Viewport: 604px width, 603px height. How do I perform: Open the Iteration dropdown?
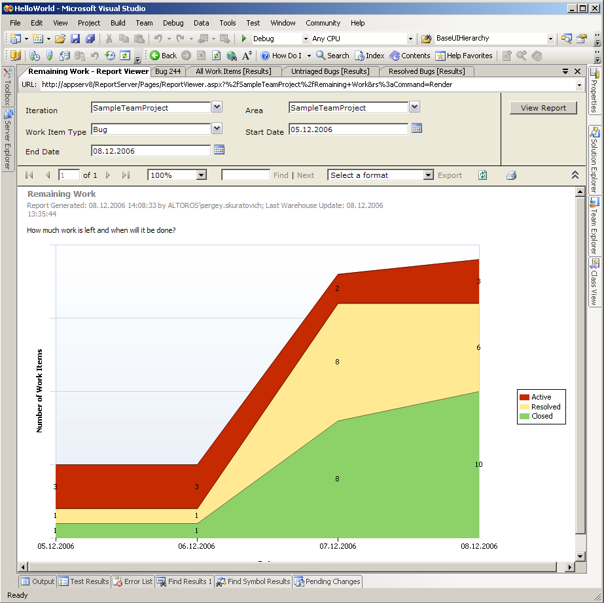tap(217, 107)
